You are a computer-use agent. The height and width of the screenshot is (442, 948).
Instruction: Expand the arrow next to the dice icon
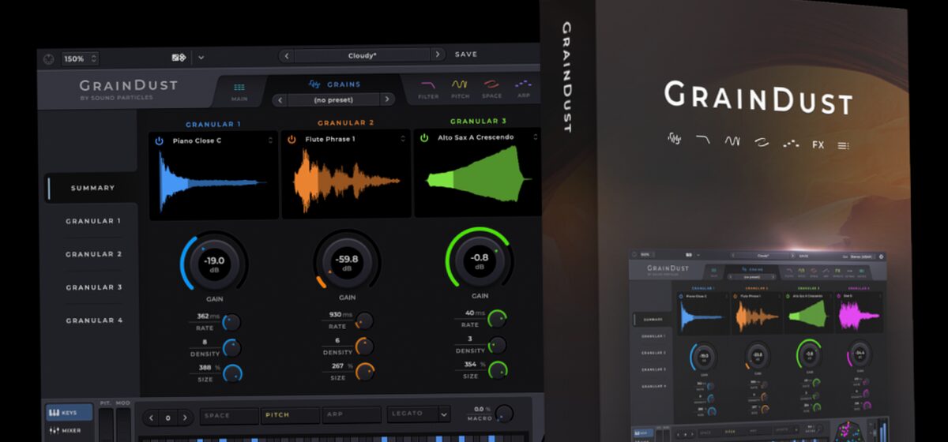[x=201, y=57]
